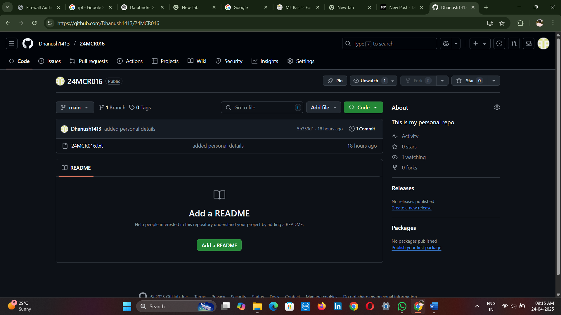Open the green Code dropdown
The width and height of the screenshot is (561, 315).
click(x=363, y=107)
